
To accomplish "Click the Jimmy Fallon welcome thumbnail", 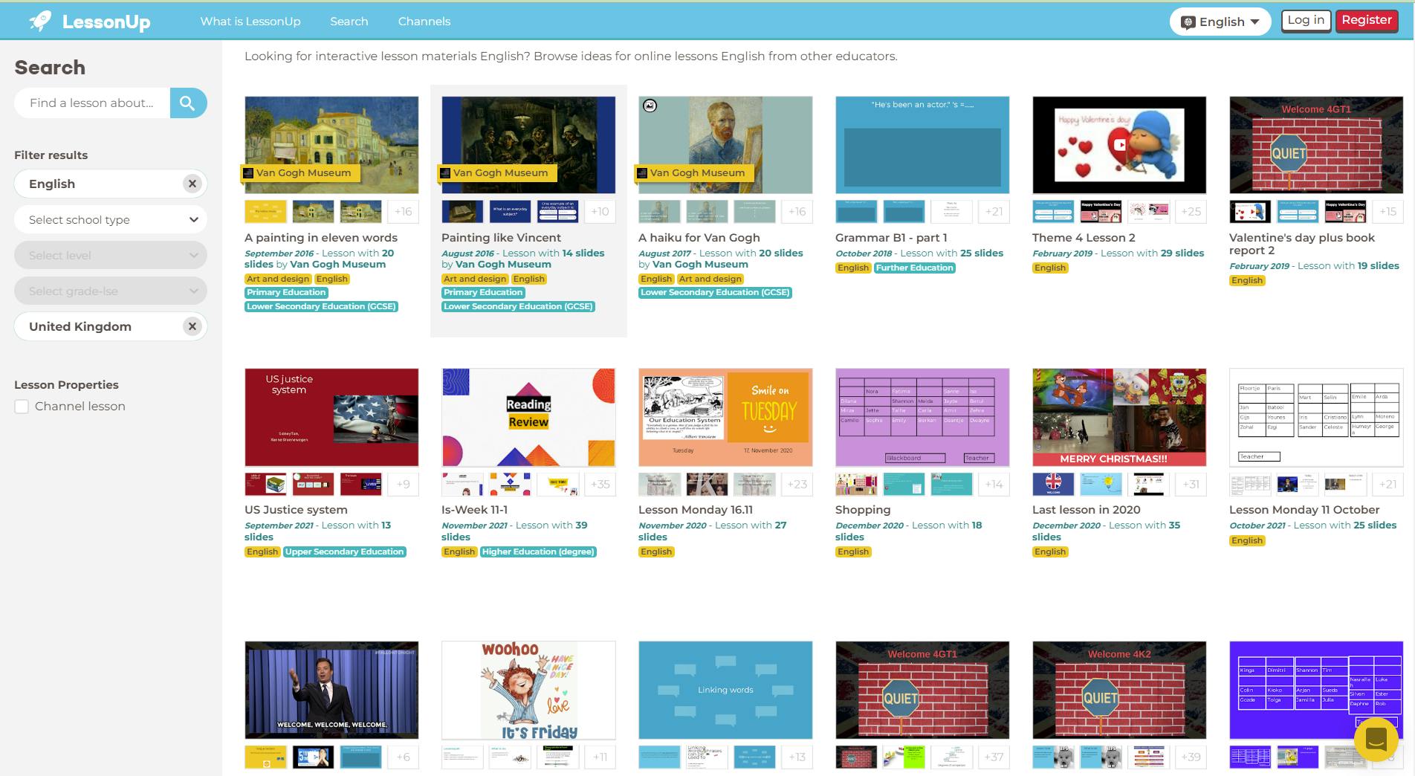I will coord(331,691).
